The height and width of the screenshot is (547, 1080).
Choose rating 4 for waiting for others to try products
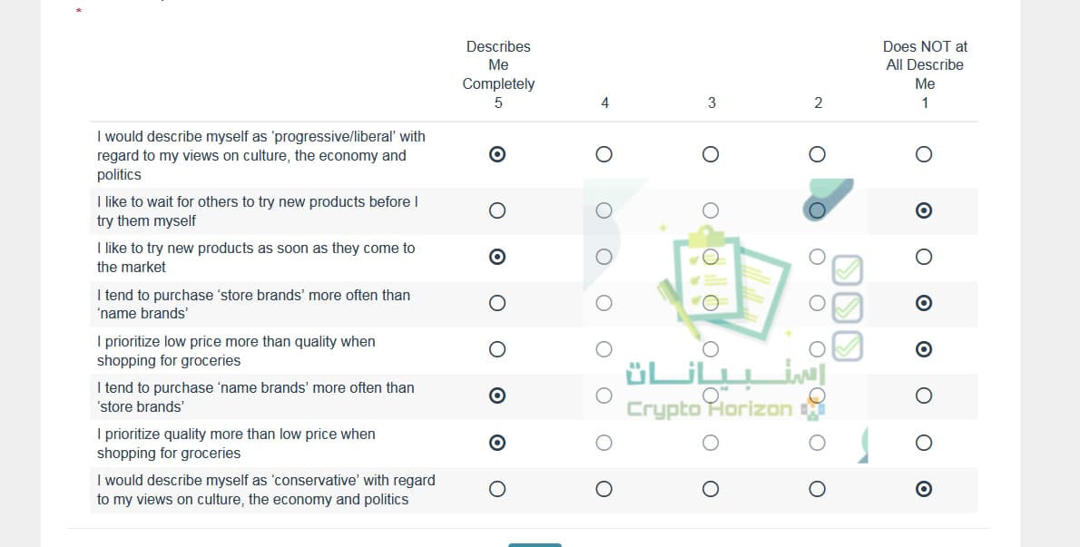pos(604,210)
